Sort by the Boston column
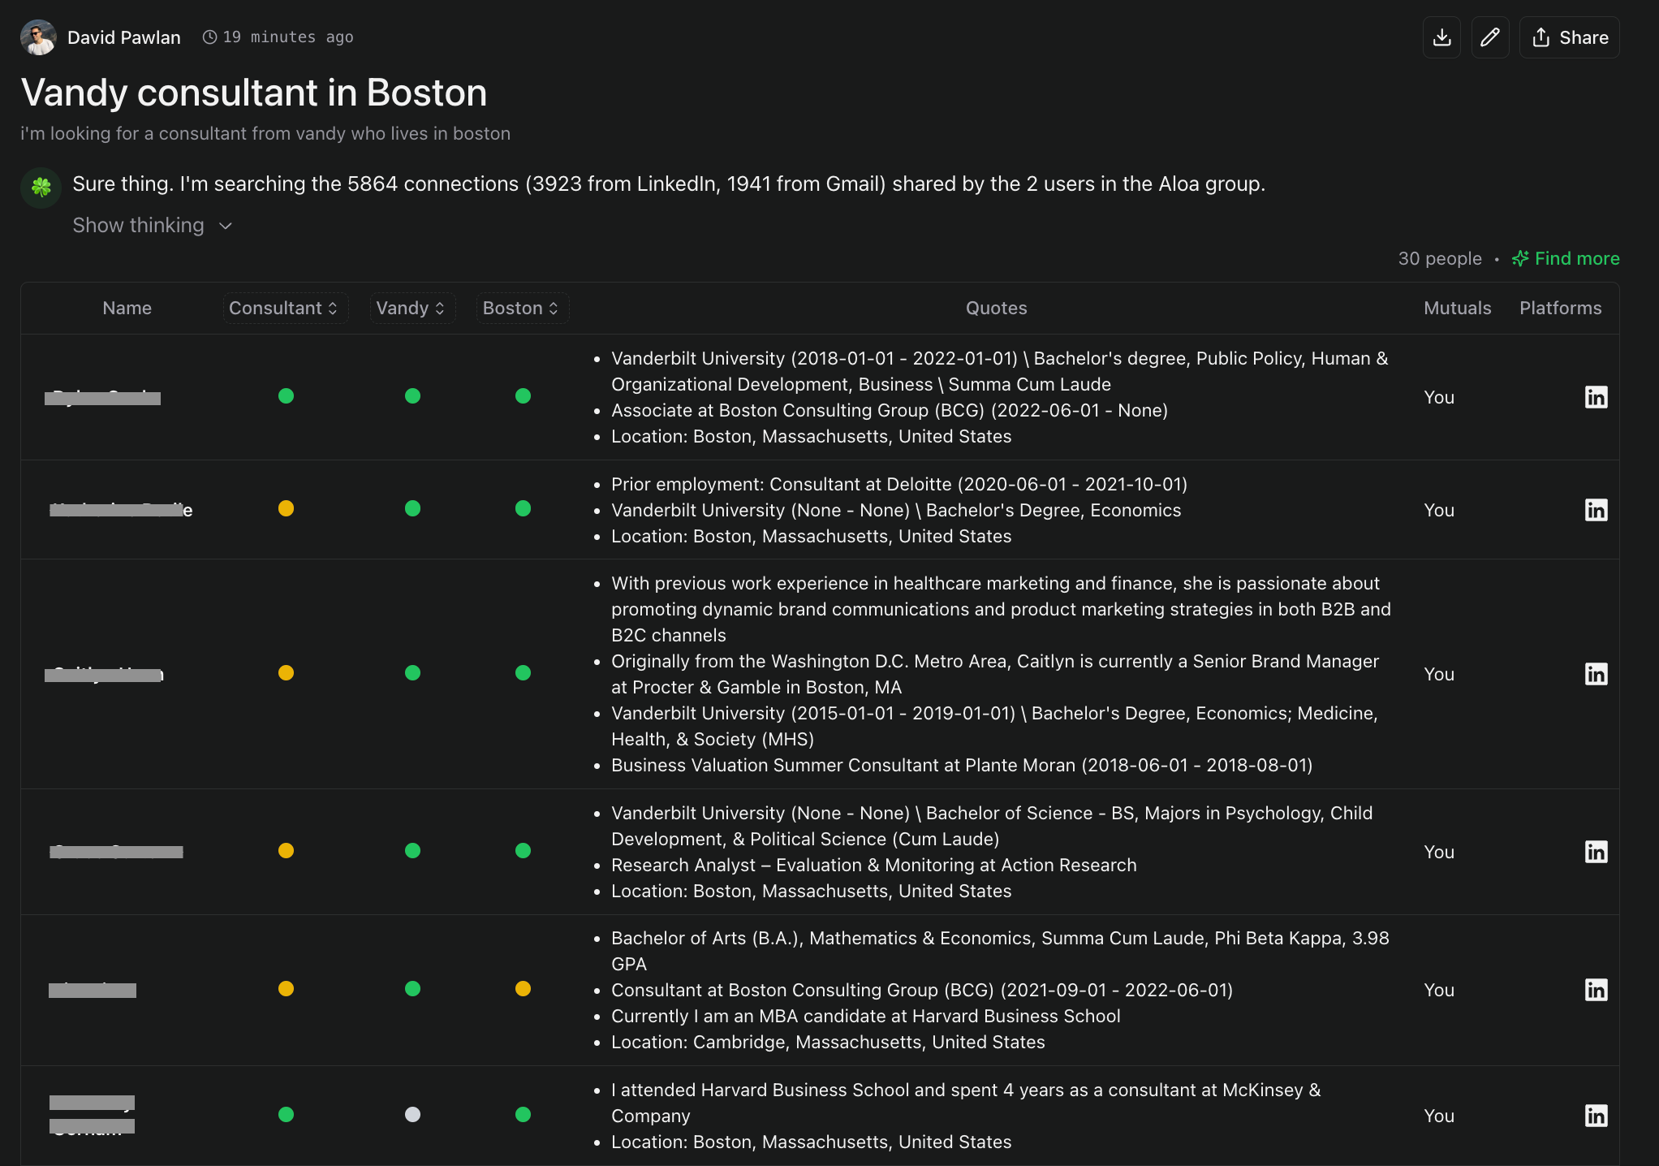1659x1166 pixels. (521, 309)
